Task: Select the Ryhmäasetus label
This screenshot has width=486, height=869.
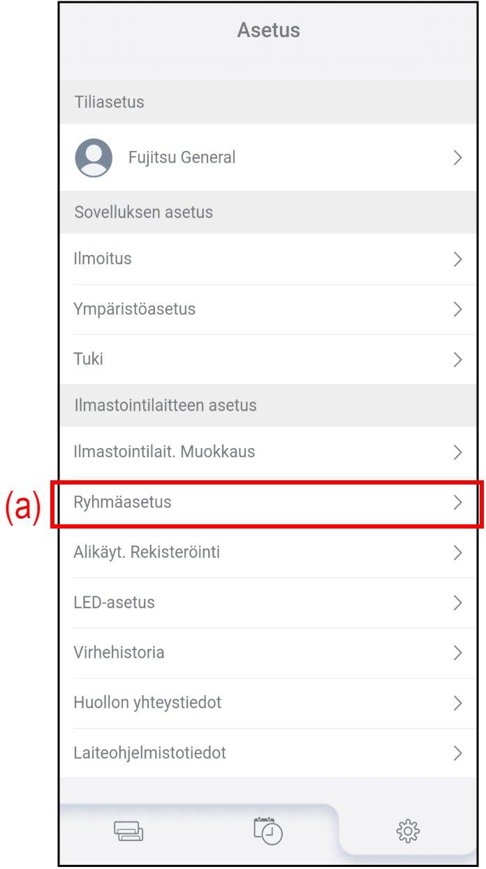Action: [x=122, y=502]
